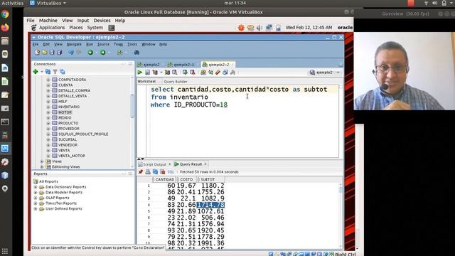Click Activities in Ubuntu top bar
The image size is (455, 256).
(12, 3)
